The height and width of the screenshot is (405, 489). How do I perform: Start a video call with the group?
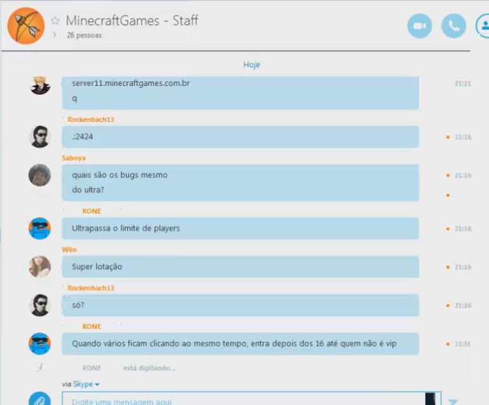(x=420, y=26)
